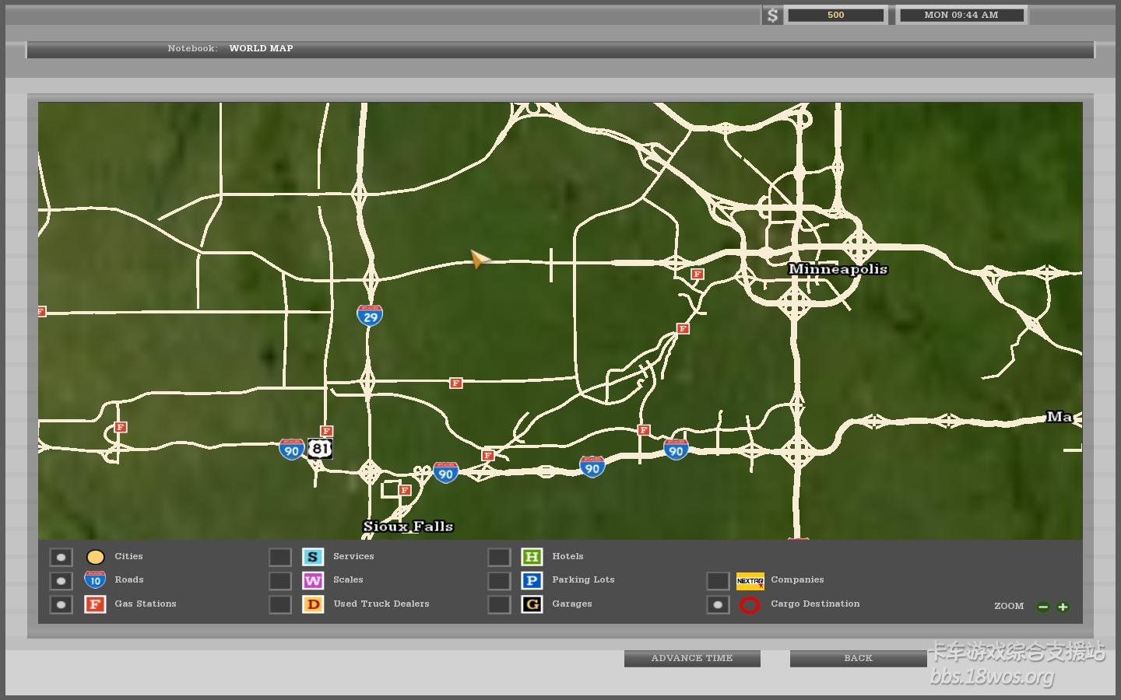The width and height of the screenshot is (1121, 700).
Task: Click the US Route 81 shield marker
Action: tap(320, 449)
